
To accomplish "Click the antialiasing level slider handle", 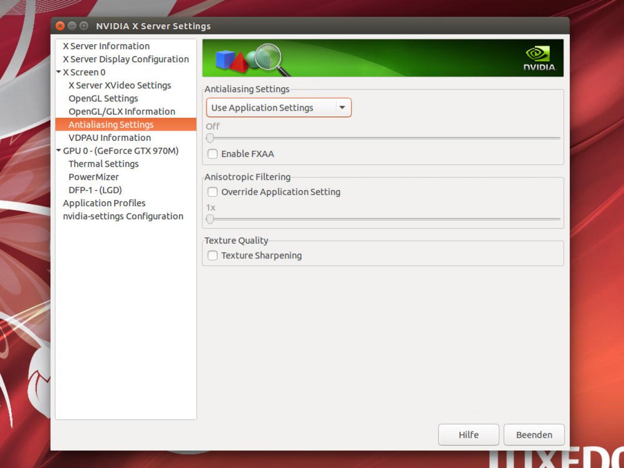I will pyautogui.click(x=210, y=138).
